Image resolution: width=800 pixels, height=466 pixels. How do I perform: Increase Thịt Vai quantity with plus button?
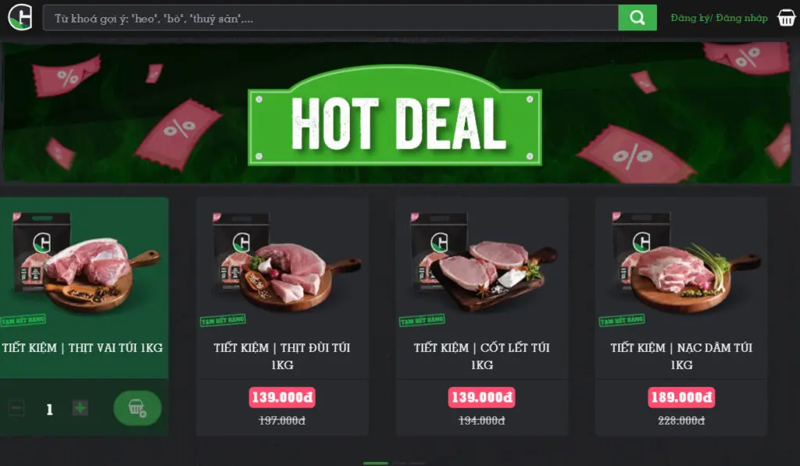point(80,408)
